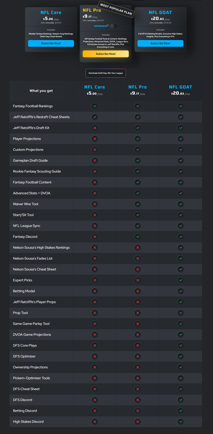This screenshot has height=434, width=213.
Task: Click NFL GOAT check for NFL League Sync
Action: 181,226
